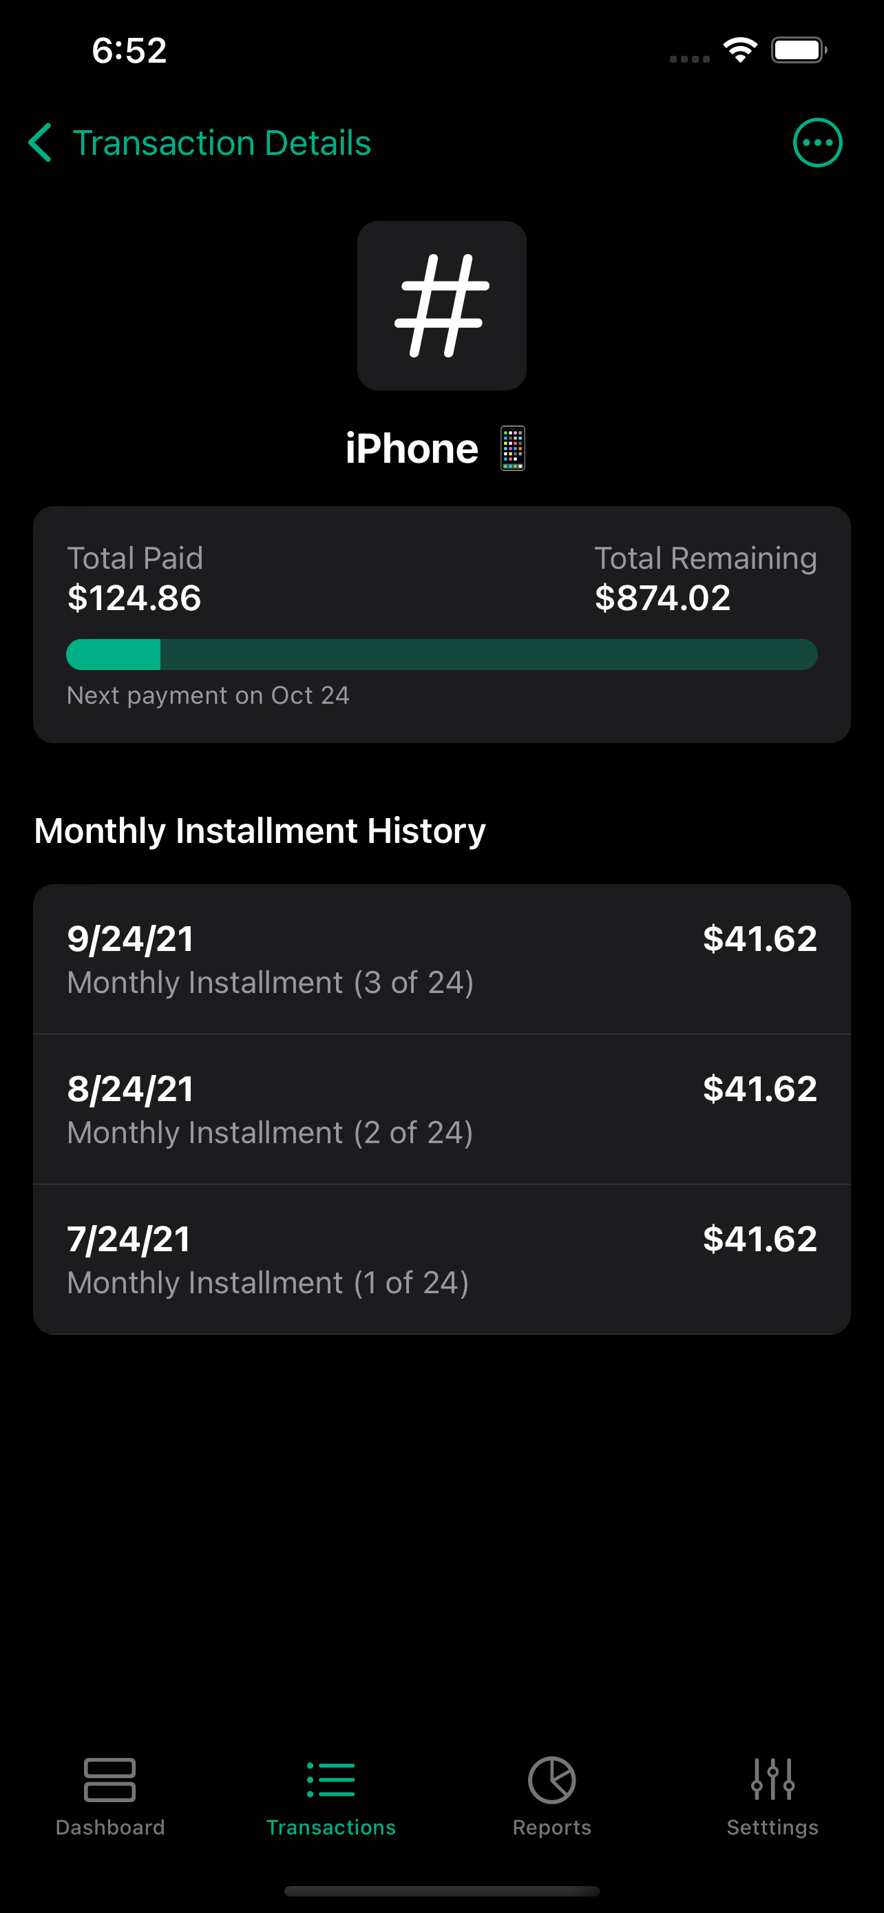Tap the hashtag category icon
This screenshot has width=884, height=1913.
click(441, 305)
